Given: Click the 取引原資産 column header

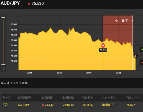Looking at the screenshot, I should [x=24, y=98].
